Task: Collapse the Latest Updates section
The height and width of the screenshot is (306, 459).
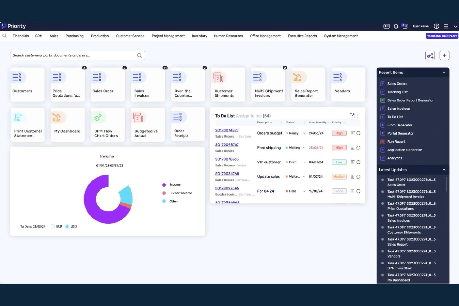Action: (444, 170)
